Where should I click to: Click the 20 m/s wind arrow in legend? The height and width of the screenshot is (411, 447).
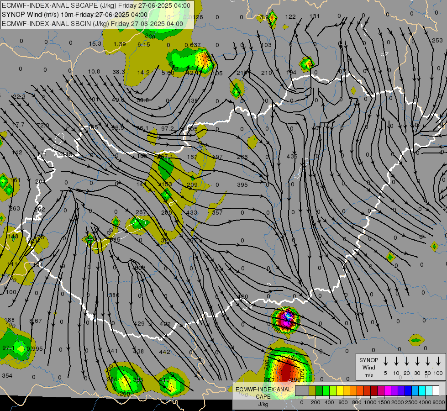click(406, 361)
